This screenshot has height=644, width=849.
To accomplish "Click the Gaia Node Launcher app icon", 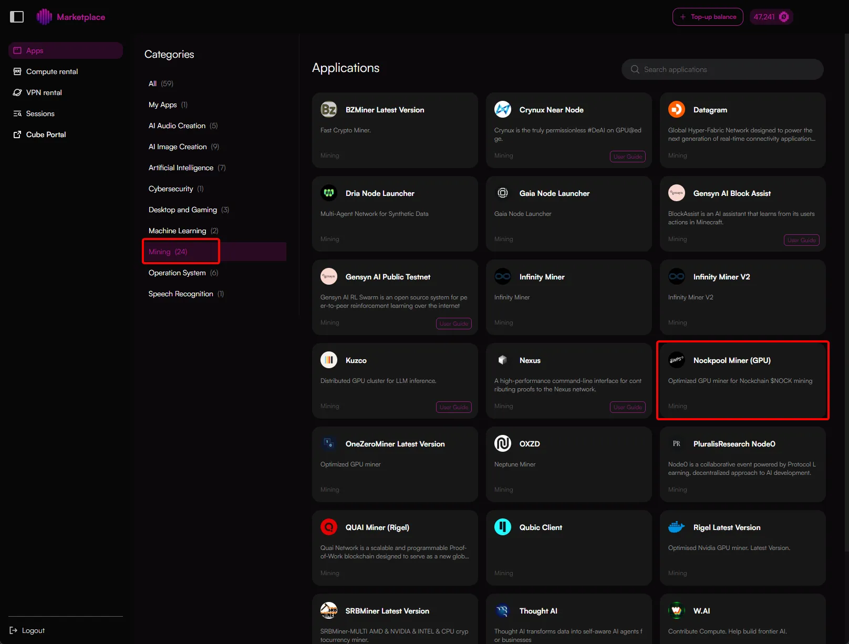I will click(503, 193).
